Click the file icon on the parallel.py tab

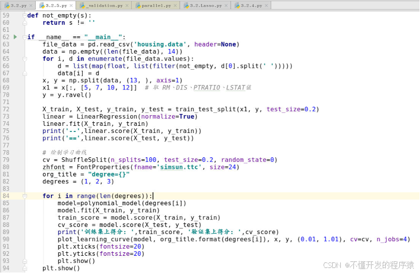tap(138, 6)
